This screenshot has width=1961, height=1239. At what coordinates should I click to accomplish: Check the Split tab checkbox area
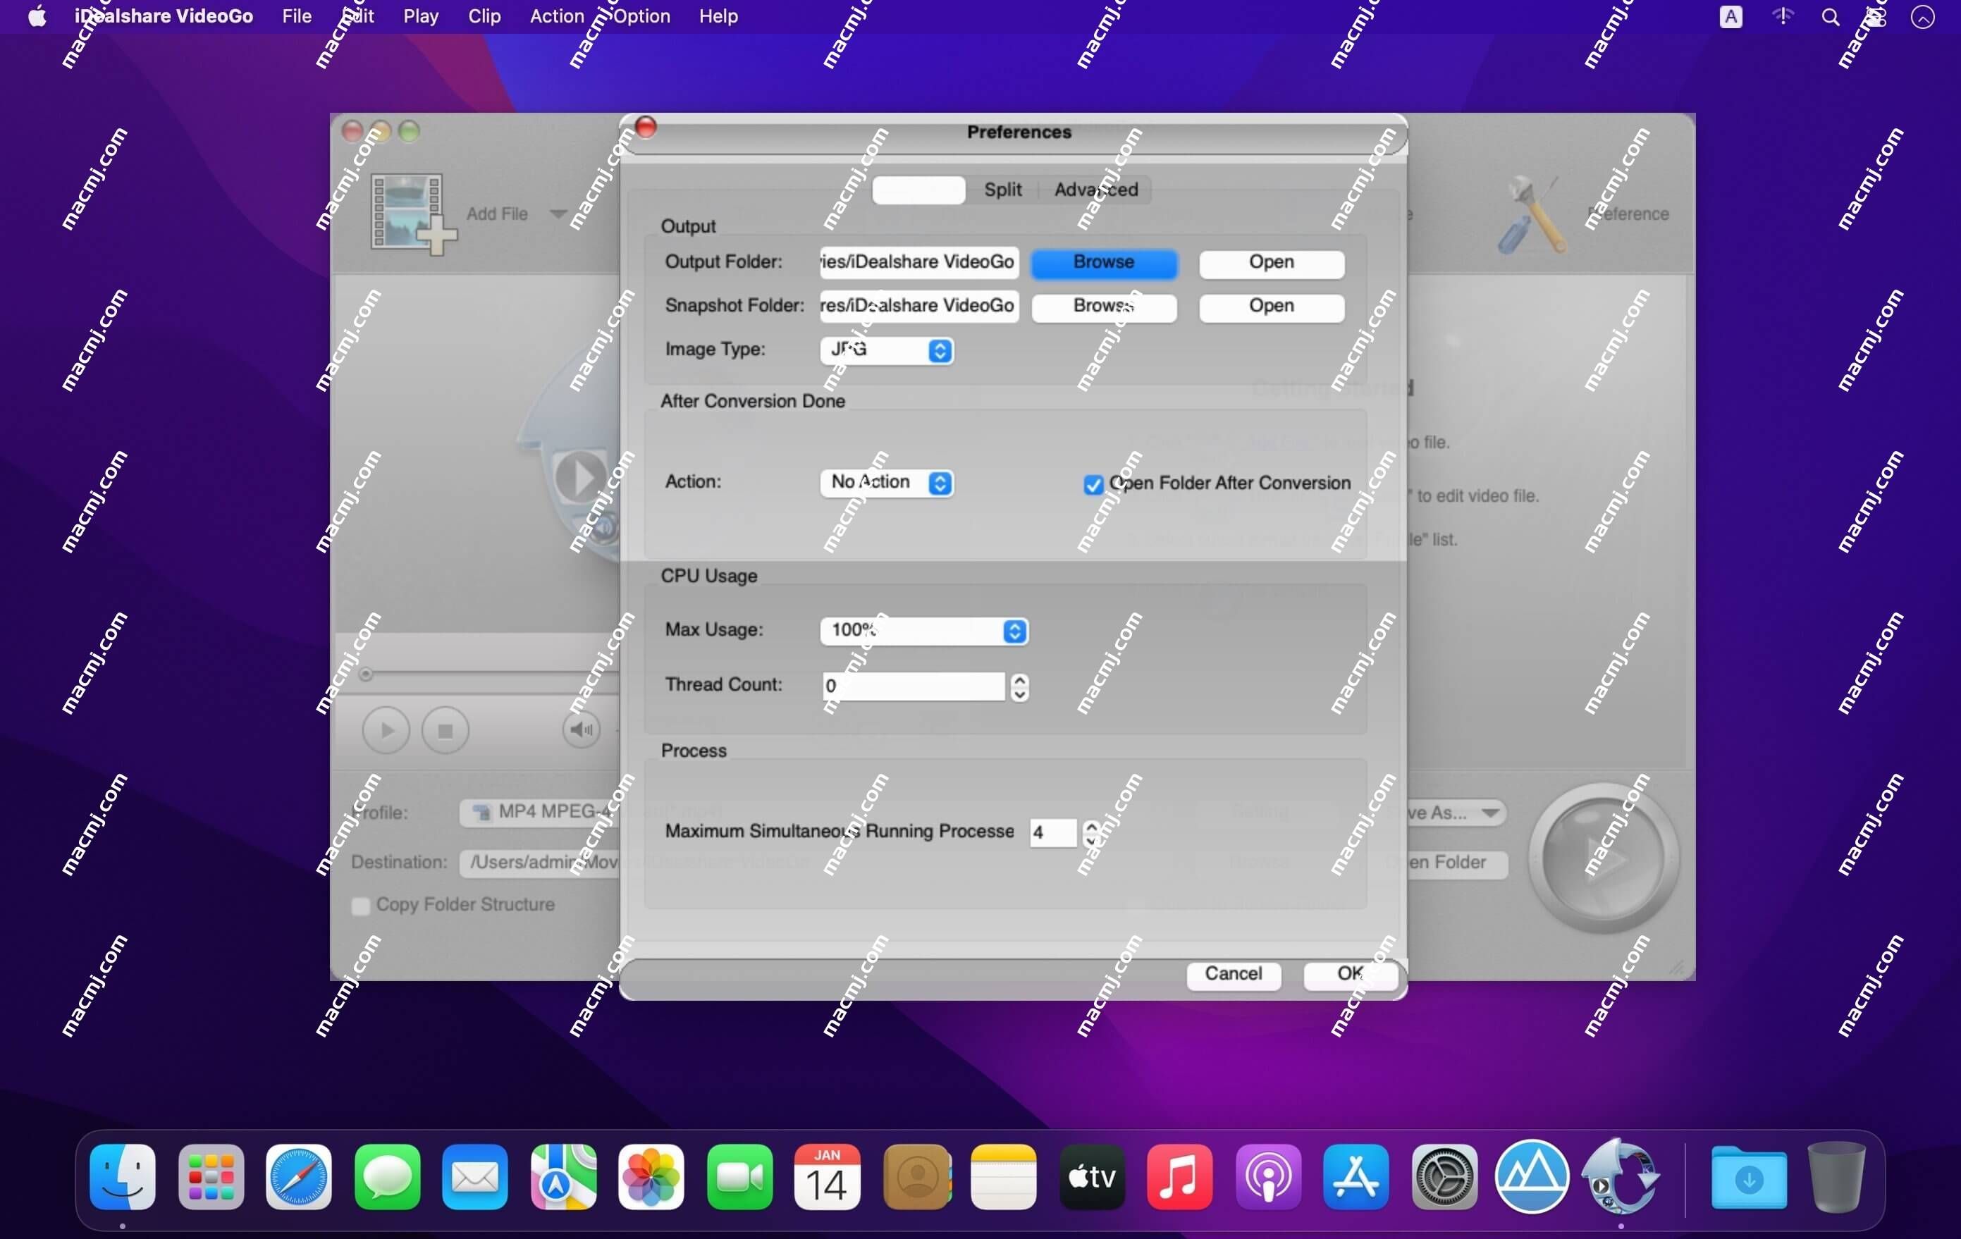click(x=1002, y=188)
